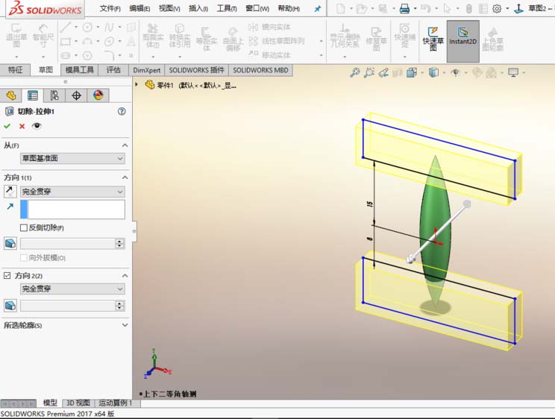Open the 文件 menu
The width and height of the screenshot is (555, 419).
(x=110, y=8)
